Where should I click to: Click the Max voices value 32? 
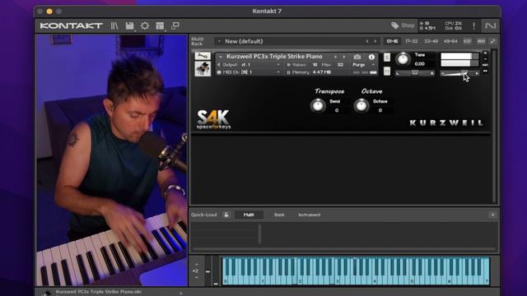340,65
